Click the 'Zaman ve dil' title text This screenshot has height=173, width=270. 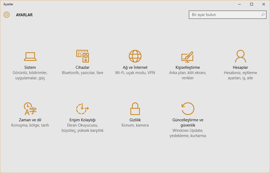point(30,120)
